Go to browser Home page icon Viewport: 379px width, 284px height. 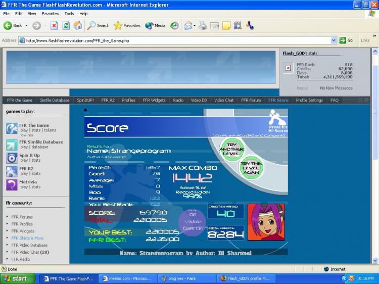78,25
